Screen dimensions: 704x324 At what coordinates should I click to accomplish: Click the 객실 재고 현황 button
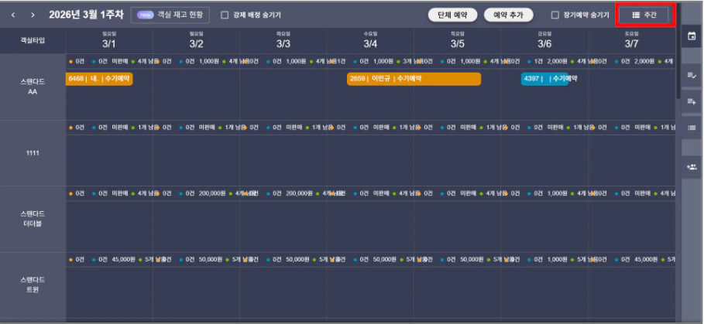[170, 15]
